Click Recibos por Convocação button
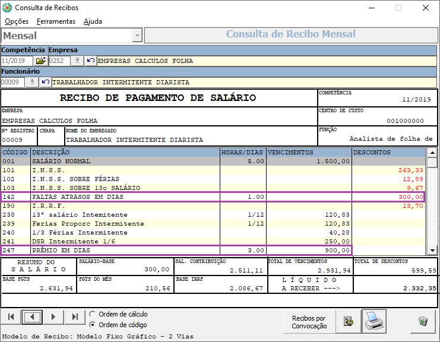This screenshot has width=440, height=342. tap(309, 322)
